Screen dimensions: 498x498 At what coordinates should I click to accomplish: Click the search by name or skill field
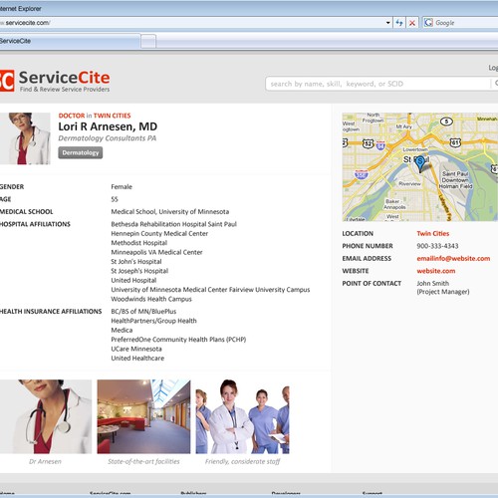coord(378,84)
